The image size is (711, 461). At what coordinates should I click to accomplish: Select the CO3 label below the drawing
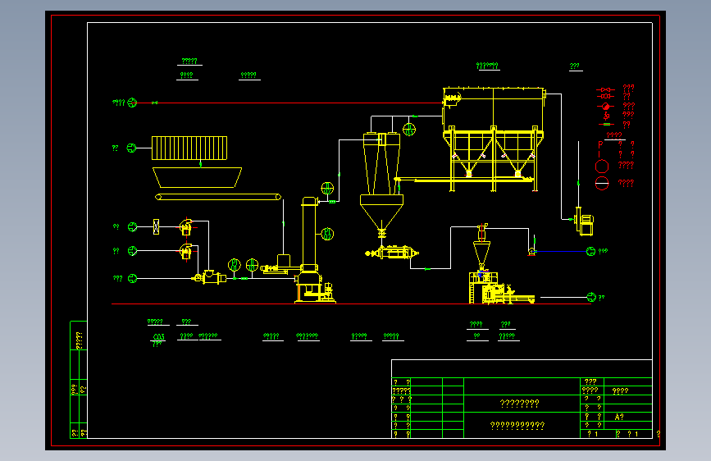coord(159,336)
